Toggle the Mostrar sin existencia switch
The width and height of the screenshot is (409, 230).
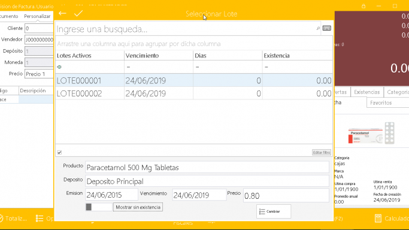(x=99, y=207)
